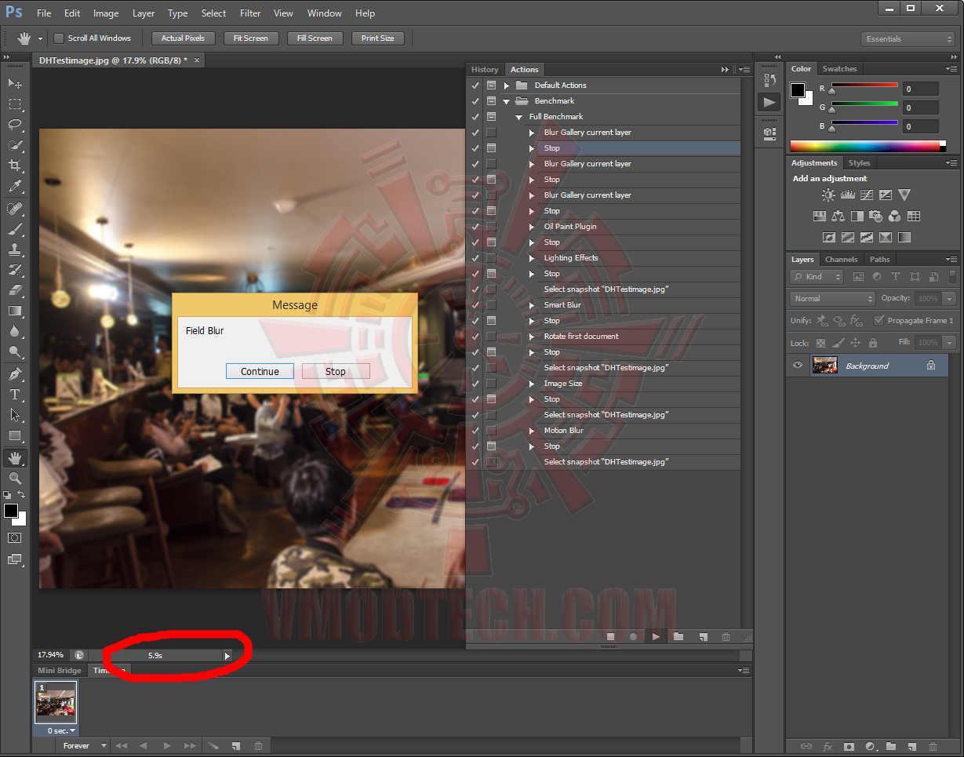Collapse the Benchmark action set
The height and width of the screenshot is (757, 964).
coord(507,101)
